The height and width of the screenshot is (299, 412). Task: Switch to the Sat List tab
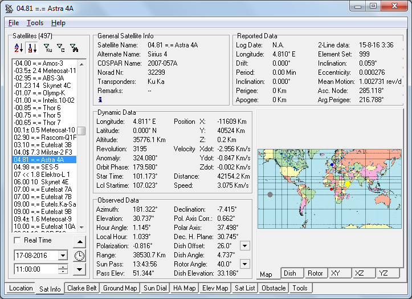pyautogui.click(x=245, y=288)
